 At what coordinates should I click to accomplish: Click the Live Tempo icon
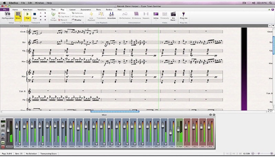pos(53,14)
